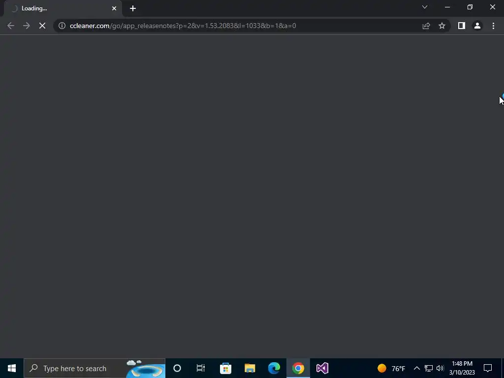Open Cortana from the taskbar
This screenshot has height=378, width=504.
pos(177,368)
